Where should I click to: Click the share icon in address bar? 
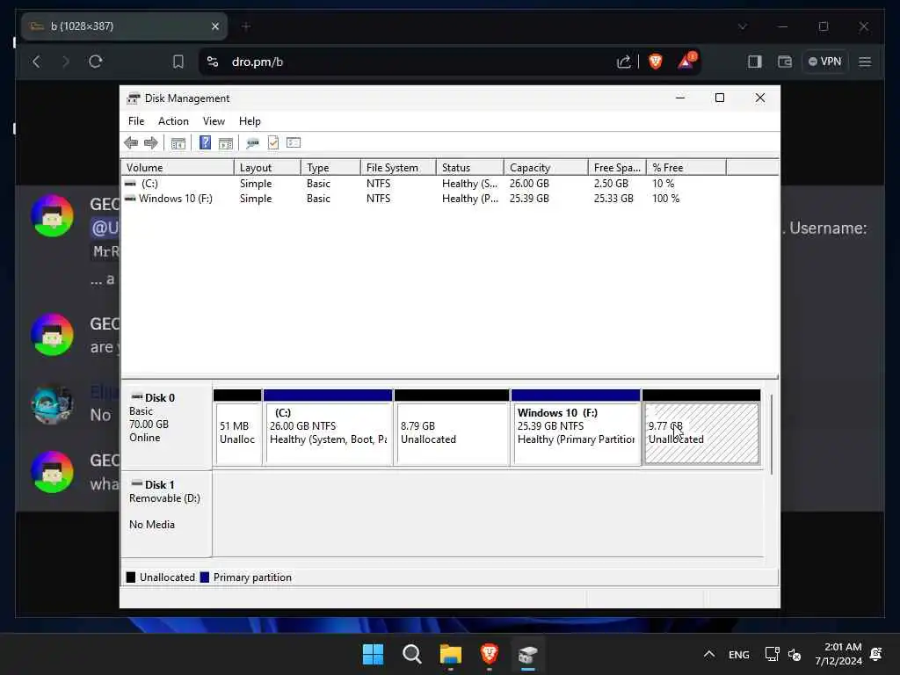[x=624, y=62]
